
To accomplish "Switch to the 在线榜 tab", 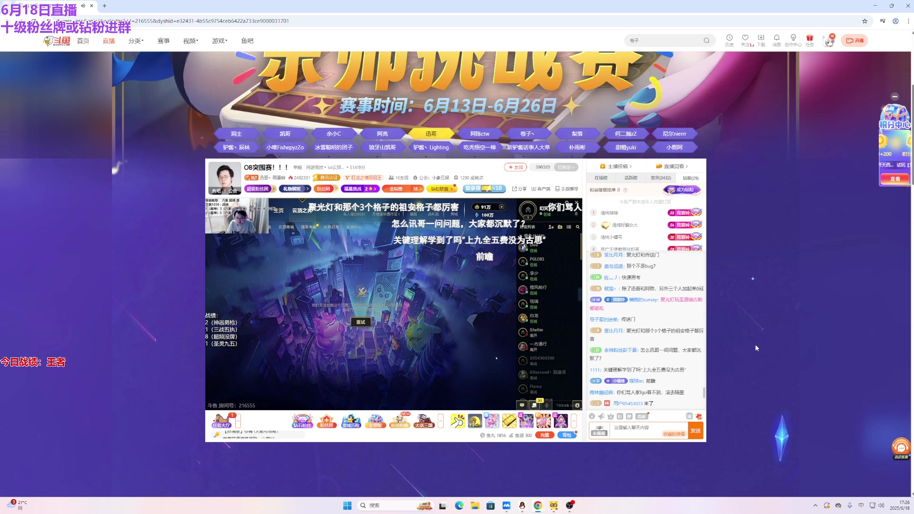I will (x=601, y=178).
